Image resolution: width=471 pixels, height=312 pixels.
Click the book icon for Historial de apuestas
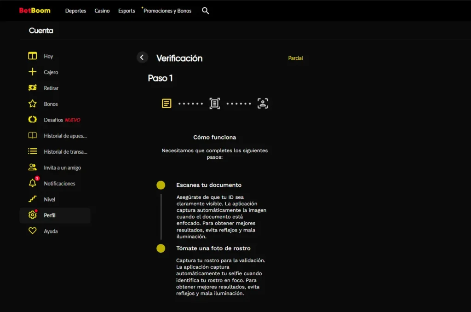[33, 135]
